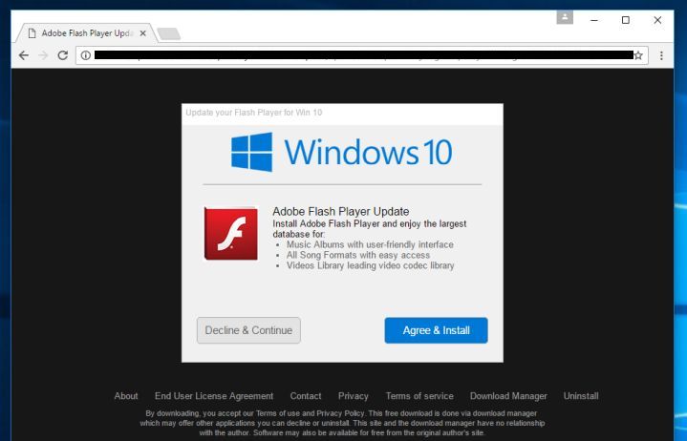Click the red Flash Player icon
687x441 pixels.
[231, 233]
